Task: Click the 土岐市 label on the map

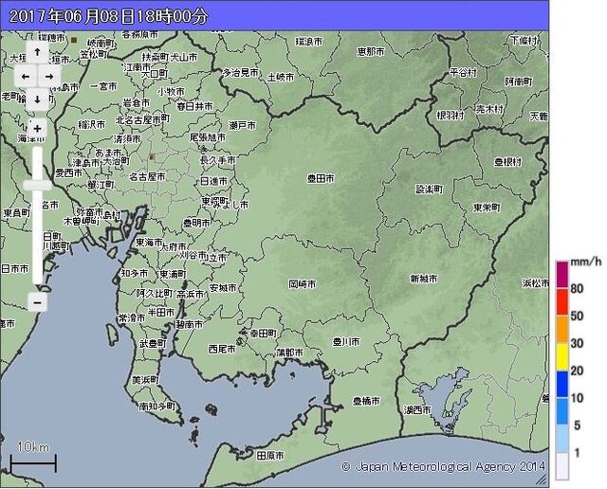Action: [x=281, y=78]
